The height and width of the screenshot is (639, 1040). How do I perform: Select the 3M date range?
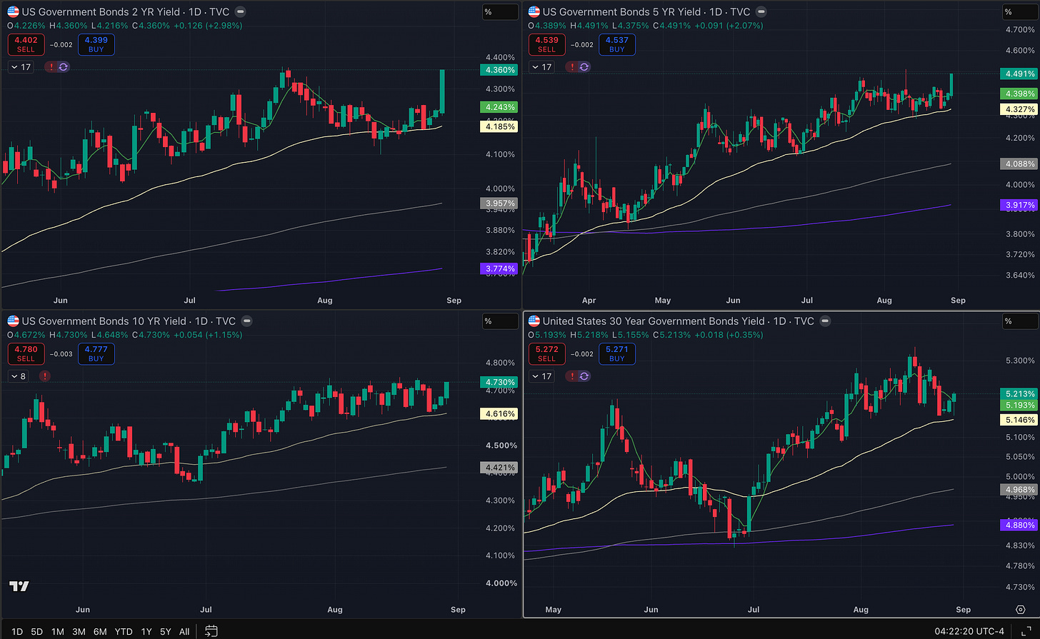[x=79, y=632]
